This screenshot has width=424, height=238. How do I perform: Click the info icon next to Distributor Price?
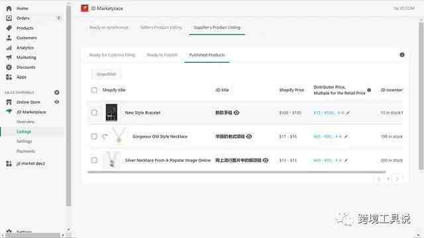pos(369,90)
